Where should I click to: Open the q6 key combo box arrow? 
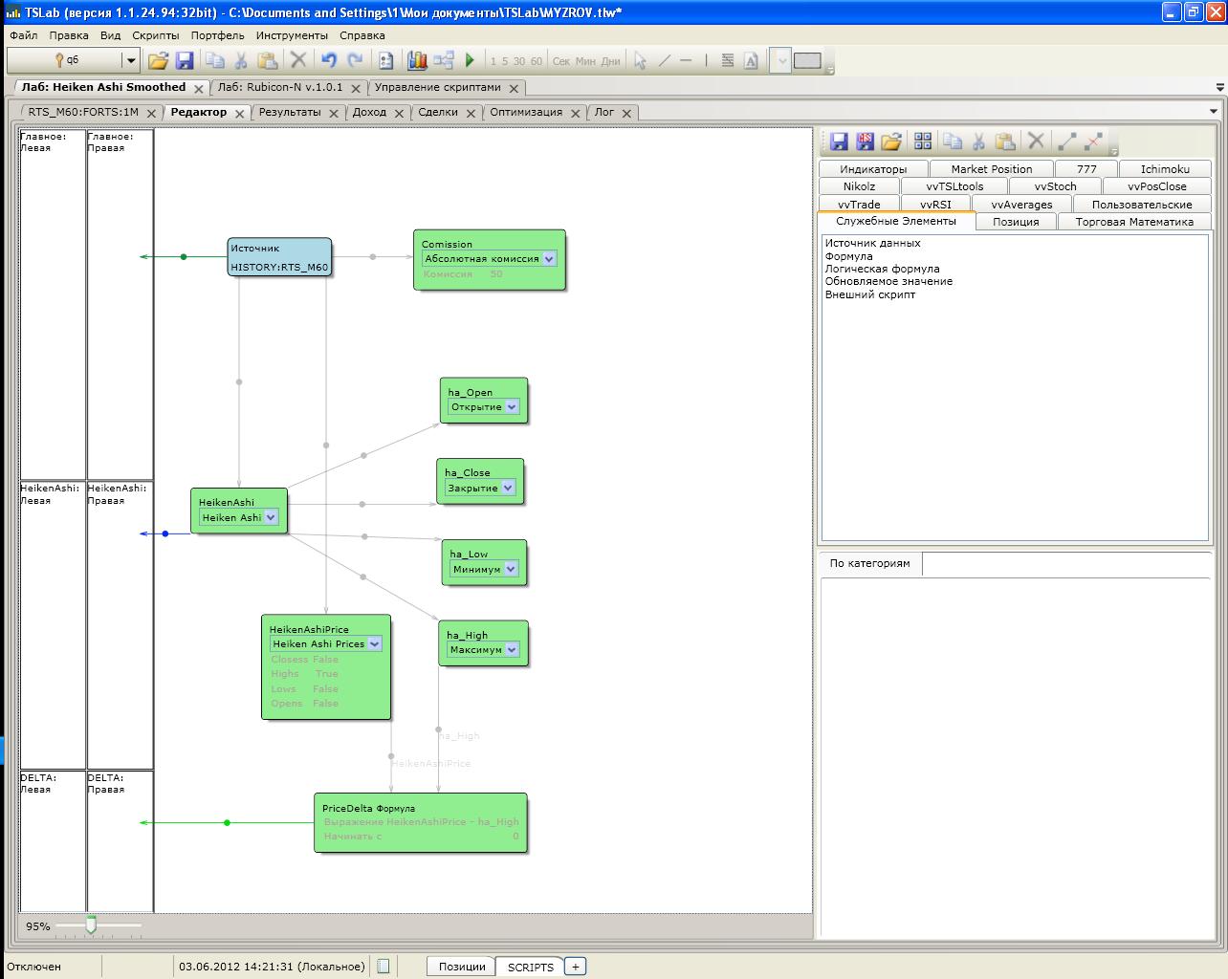(x=131, y=60)
